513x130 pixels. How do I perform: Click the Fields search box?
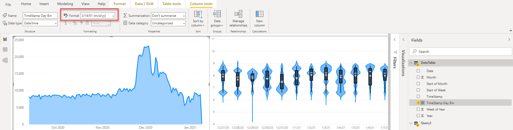(x=461, y=52)
